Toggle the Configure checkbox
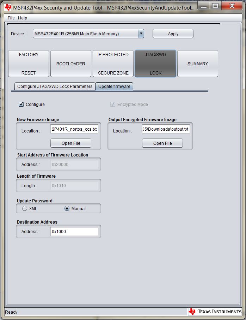This screenshot has height=320, width=246. click(x=21, y=104)
